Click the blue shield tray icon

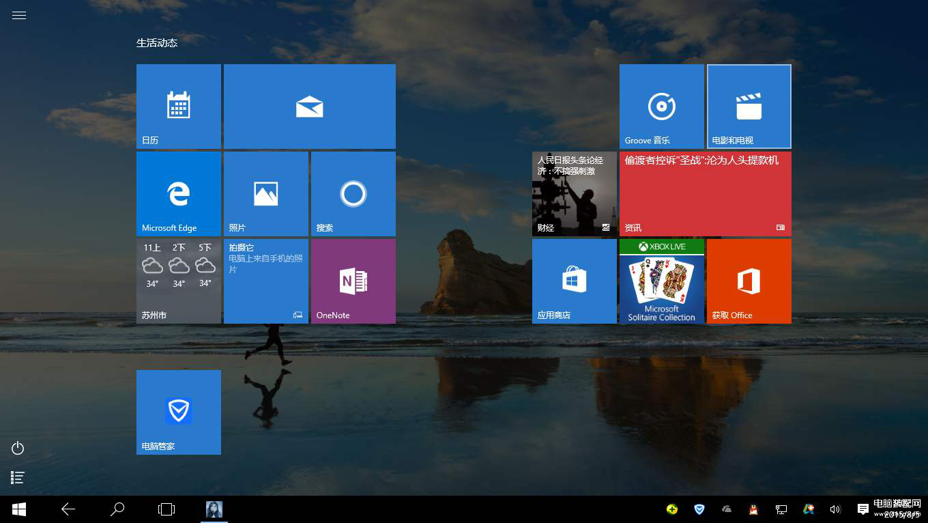point(699,509)
